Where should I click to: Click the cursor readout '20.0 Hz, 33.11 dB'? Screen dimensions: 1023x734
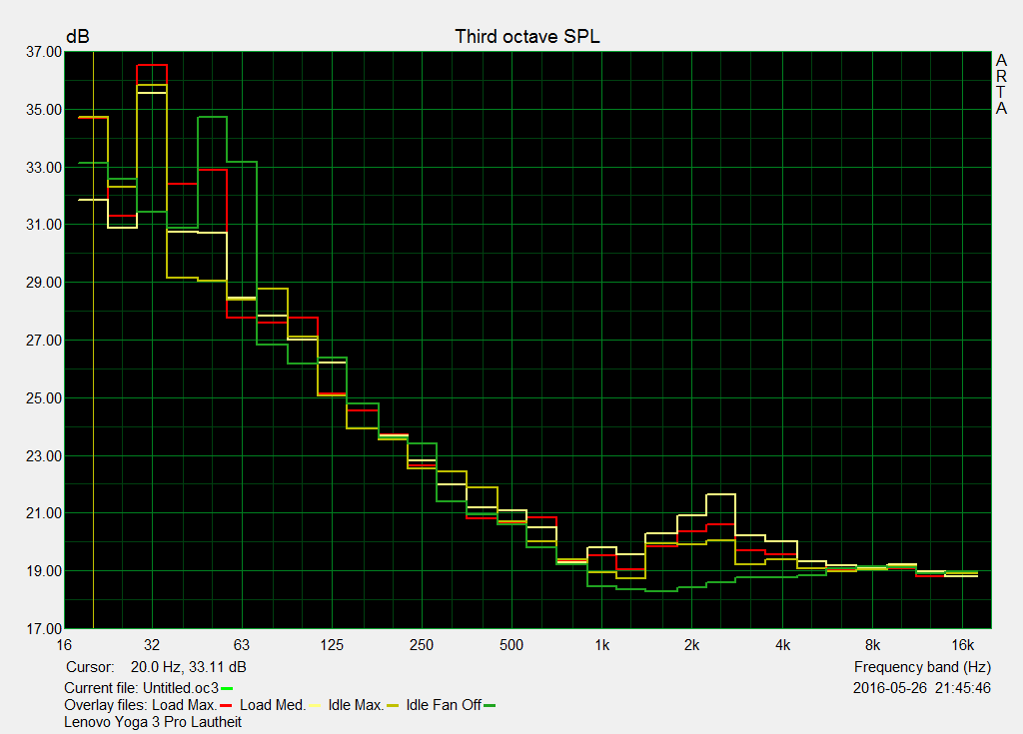point(189,667)
